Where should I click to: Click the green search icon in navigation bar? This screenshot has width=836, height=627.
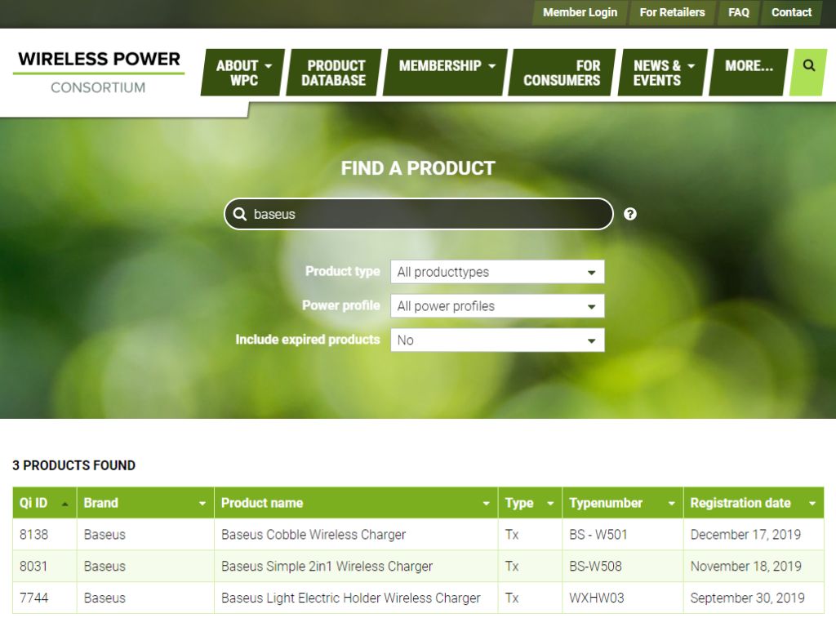808,72
